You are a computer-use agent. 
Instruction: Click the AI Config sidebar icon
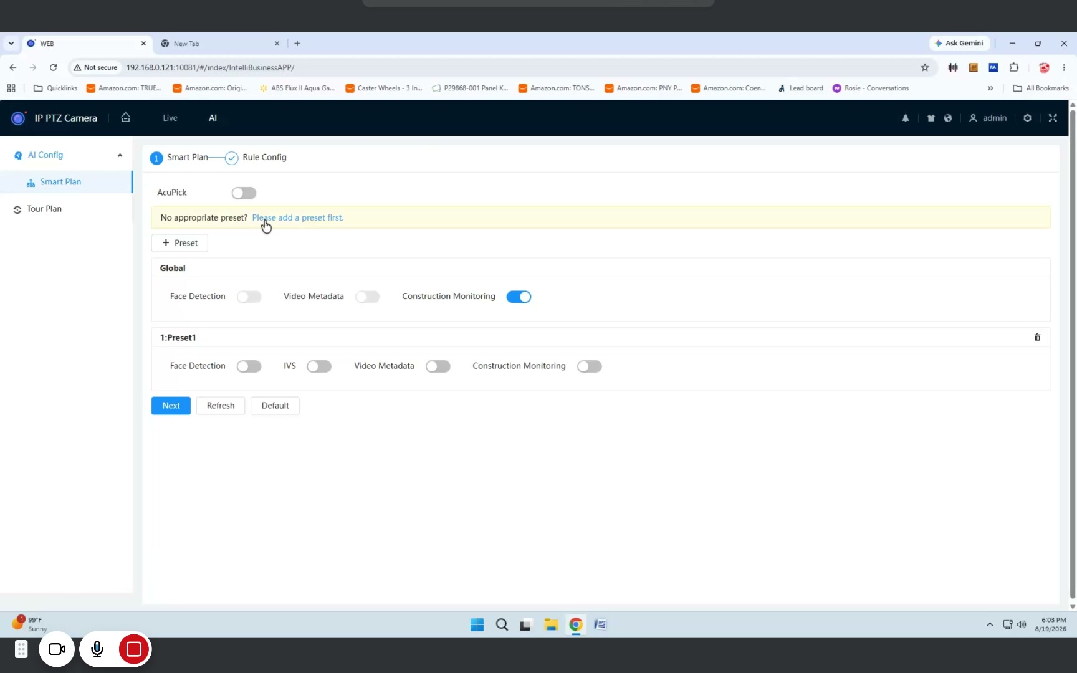point(18,155)
